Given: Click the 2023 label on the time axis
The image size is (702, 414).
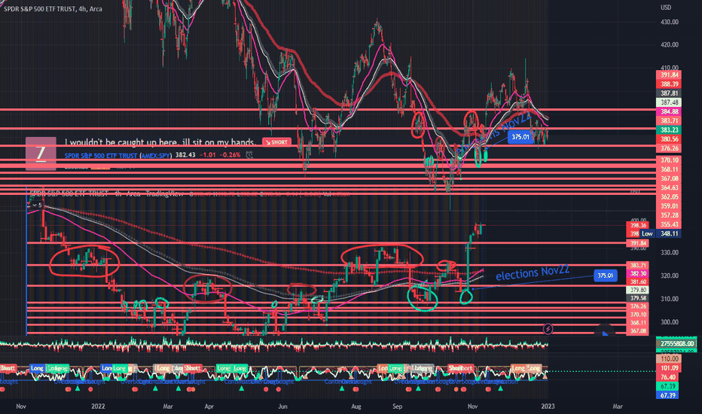Looking at the screenshot, I should click(x=548, y=406).
